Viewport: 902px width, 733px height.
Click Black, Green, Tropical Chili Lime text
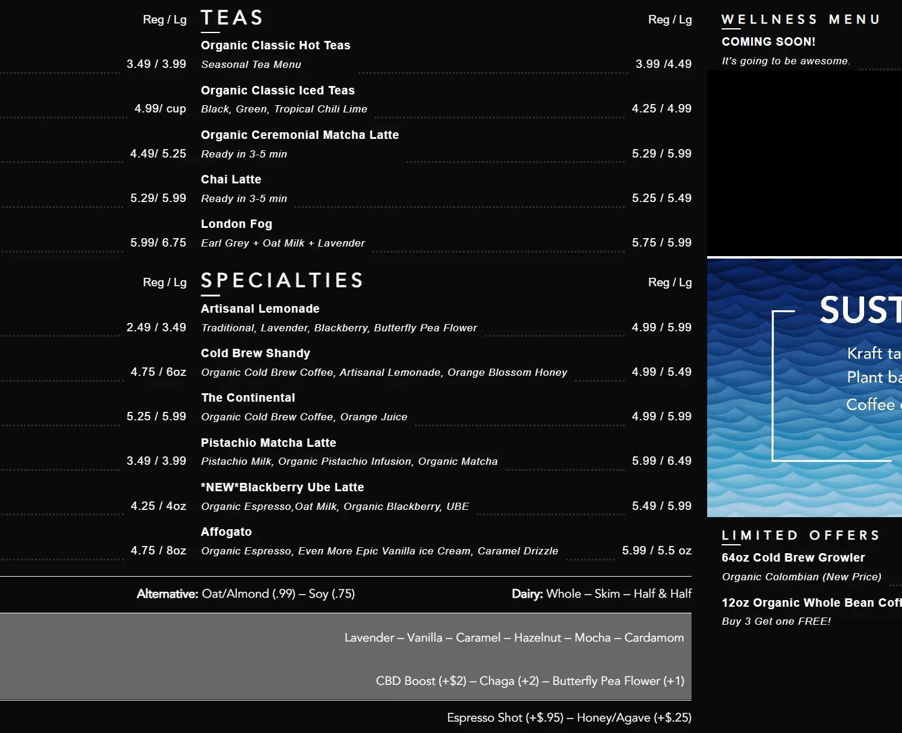pos(284,109)
